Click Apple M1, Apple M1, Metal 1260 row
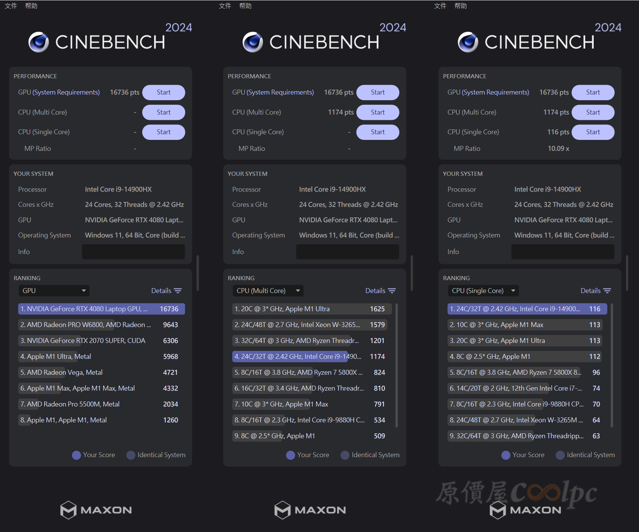The height and width of the screenshot is (532, 639). point(102,420)
